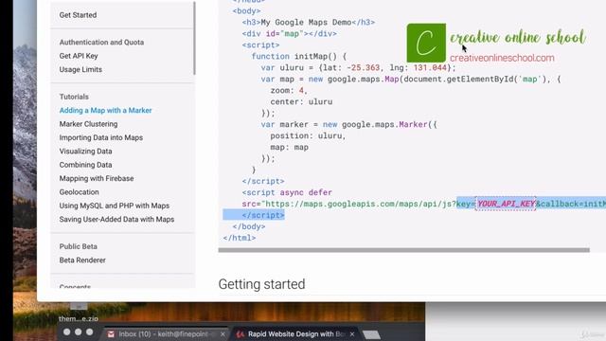Switch to the Inbox (10) Gmail tab

point(167,334)
